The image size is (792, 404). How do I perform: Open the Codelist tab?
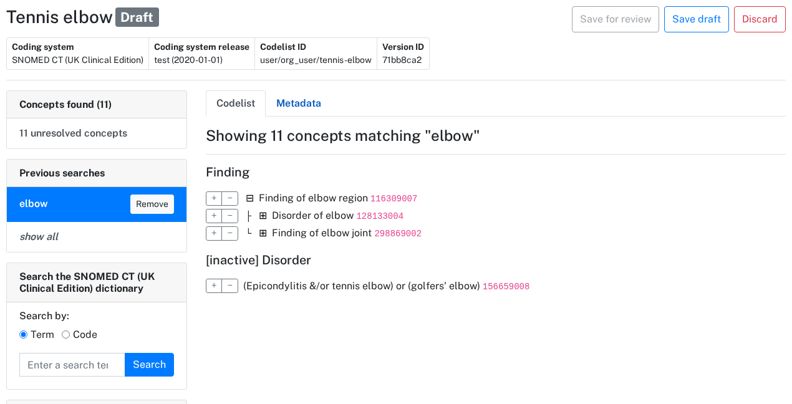coord(236,103)
